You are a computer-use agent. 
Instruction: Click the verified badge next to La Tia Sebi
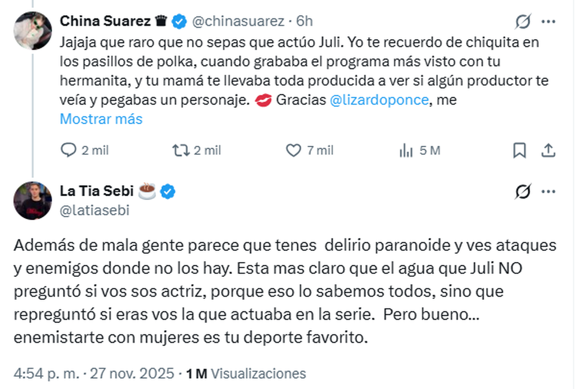pyautogui.click(x=168, y=190)
